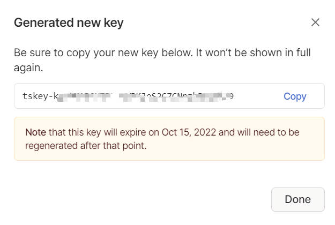Click the blurred middle portion of the key
The image size is (335, 225).
tap(134, 96)
